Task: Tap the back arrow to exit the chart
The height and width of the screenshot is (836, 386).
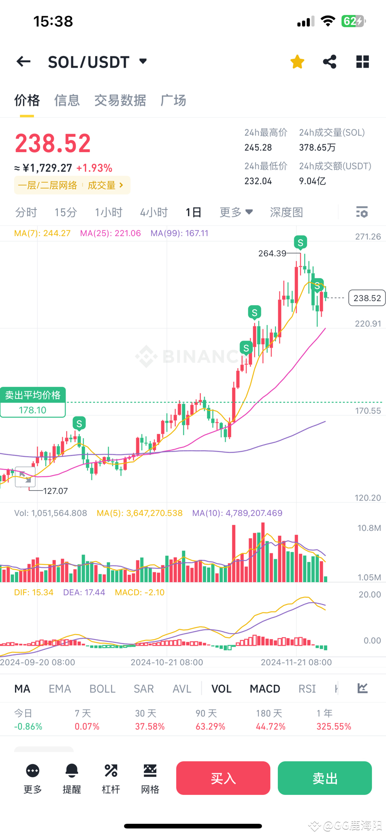Action: pos(23,61)
